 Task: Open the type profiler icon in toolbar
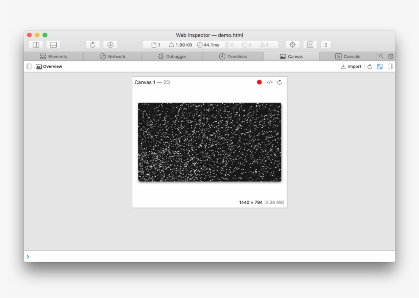310,44
